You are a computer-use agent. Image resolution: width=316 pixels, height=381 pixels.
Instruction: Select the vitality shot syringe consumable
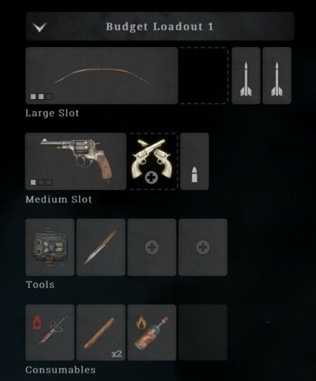(50, 333)
